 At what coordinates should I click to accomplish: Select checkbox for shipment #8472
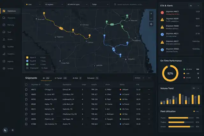pyautogui.click(x=26, y=90)
